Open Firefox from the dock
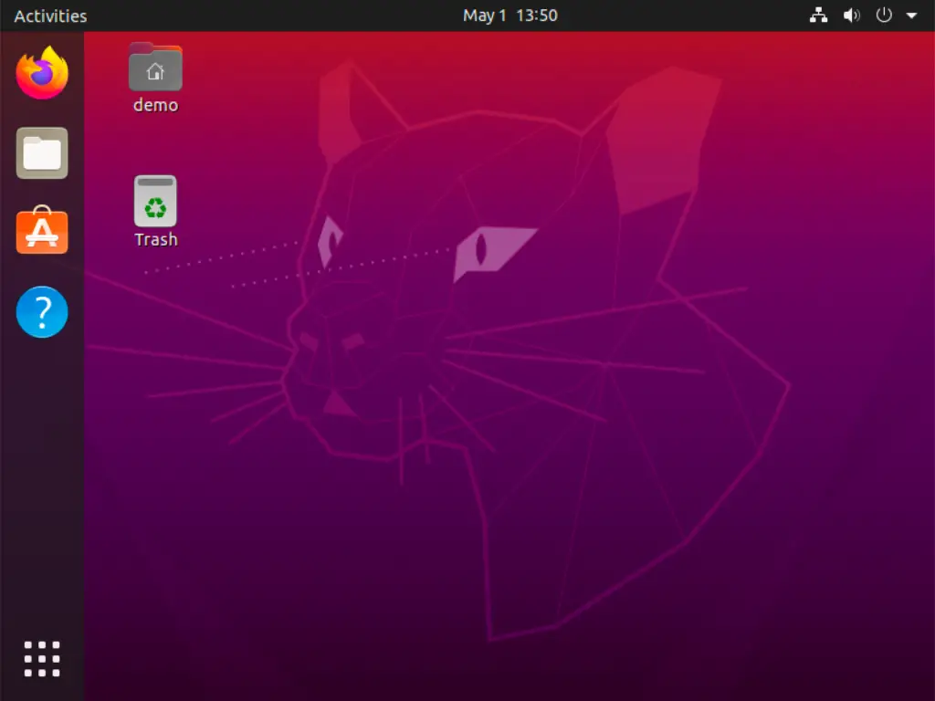This screenshot has width=935, height=701. click(x=42, y=73)
